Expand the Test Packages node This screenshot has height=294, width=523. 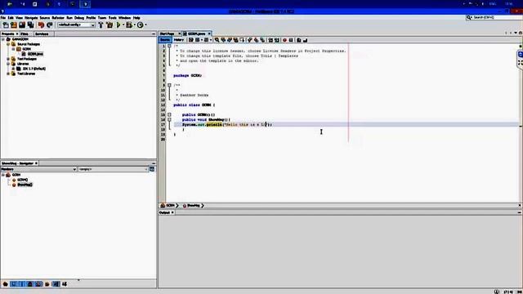coord(8,59)
